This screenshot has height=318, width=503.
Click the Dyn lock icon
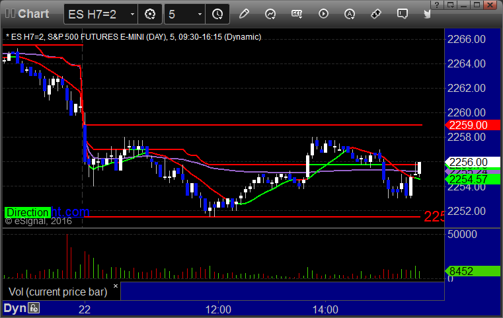tap(34, 308)
